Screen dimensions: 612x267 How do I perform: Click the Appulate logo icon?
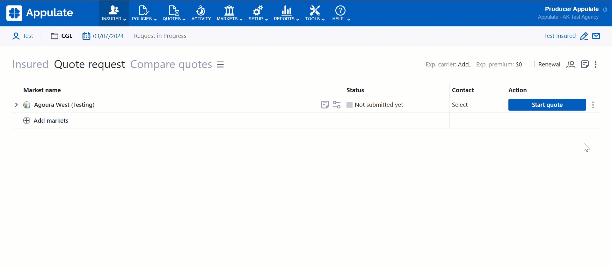(x=14, y=13)
